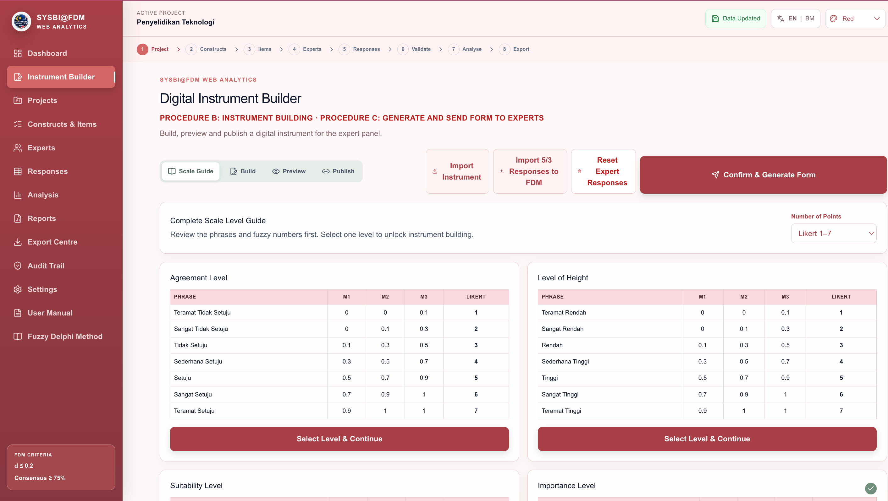Open Export Centre download icon
888x501 pixels.
[x=18, y=242]
